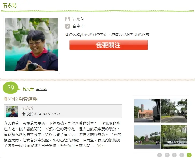Open article title 埔心牧場春遊趣

21,99
